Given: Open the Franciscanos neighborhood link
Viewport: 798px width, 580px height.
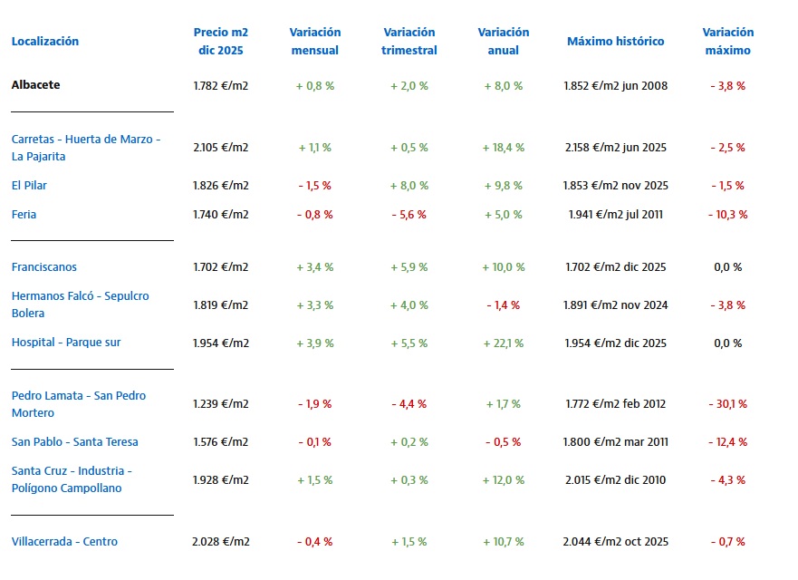Looking at the screenshot, I should click(x=44, y=267).
